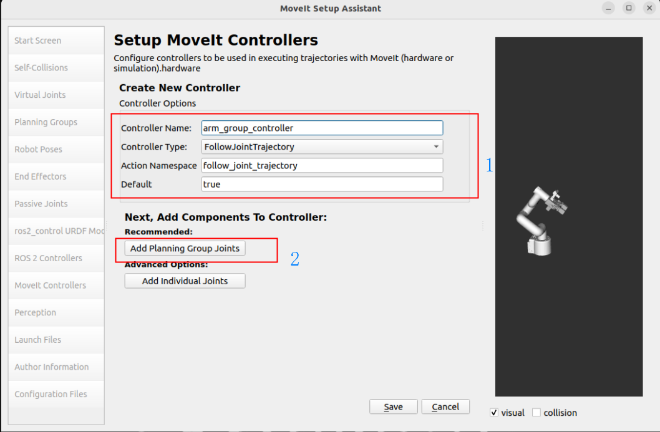Open the Author Information step

click(x=56, y=367)
